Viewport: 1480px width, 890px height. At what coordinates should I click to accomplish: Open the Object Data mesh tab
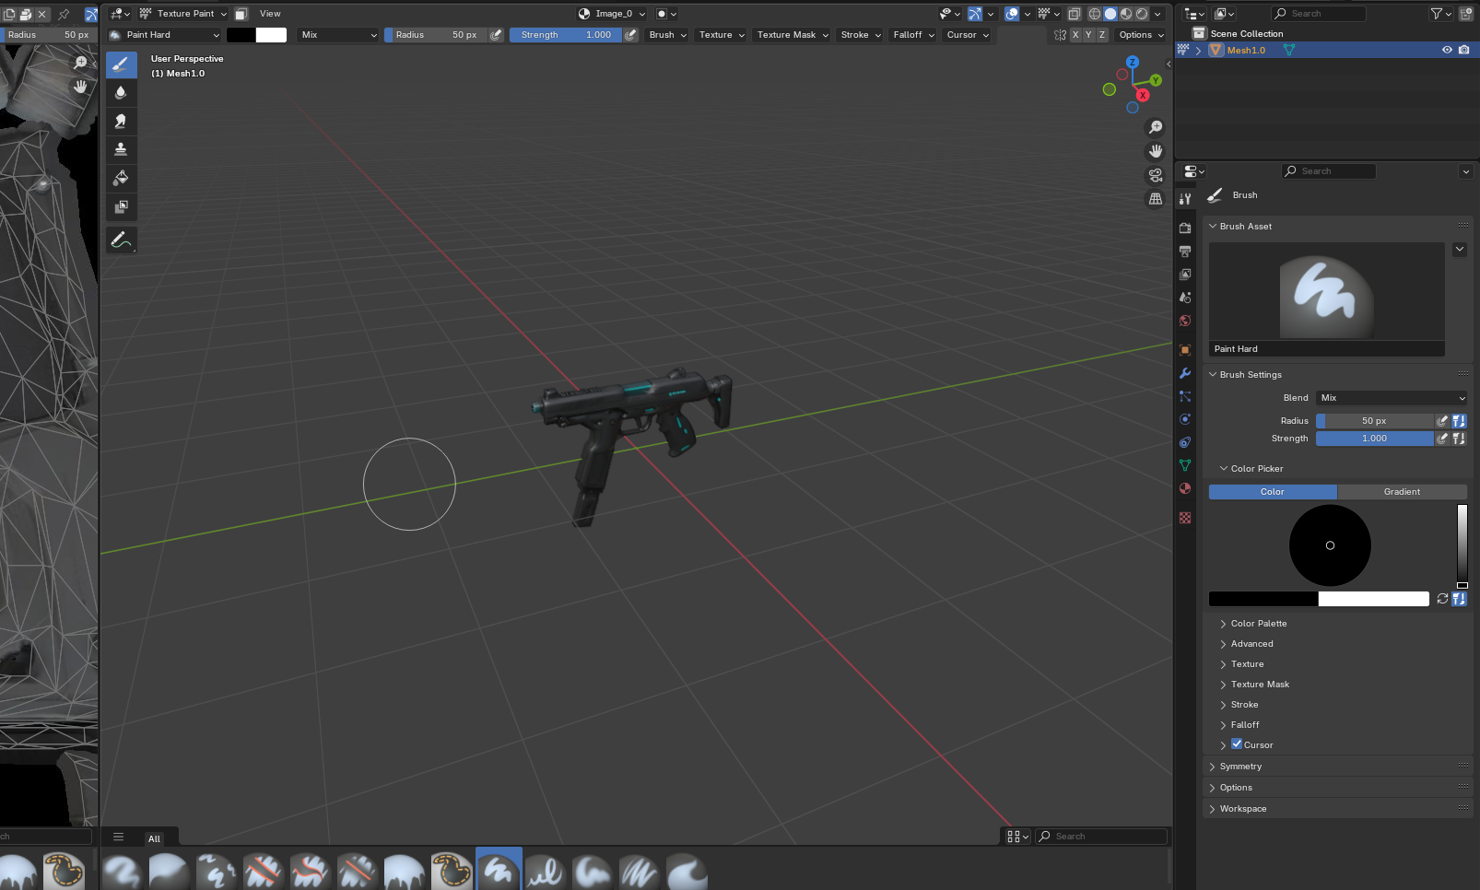[x=1185, y=465]
